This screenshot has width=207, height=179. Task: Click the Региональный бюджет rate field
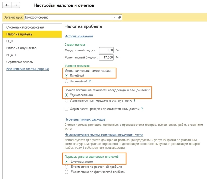click(106, 58)
